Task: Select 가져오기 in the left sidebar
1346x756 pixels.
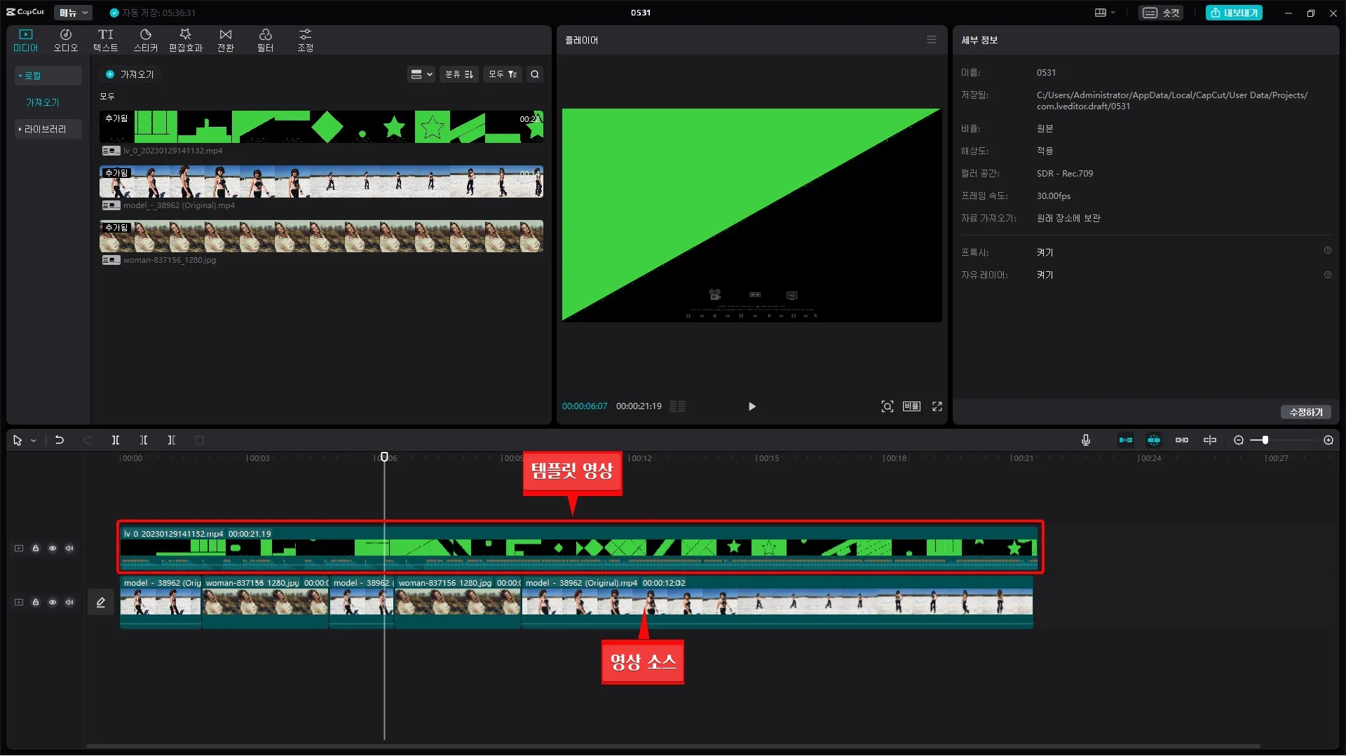Action: [x=43, y=102]
